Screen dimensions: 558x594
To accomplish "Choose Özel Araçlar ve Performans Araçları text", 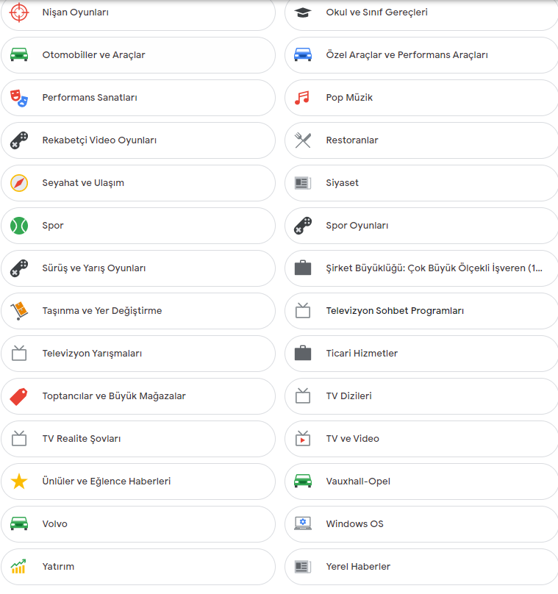I will tap(407, 55).
